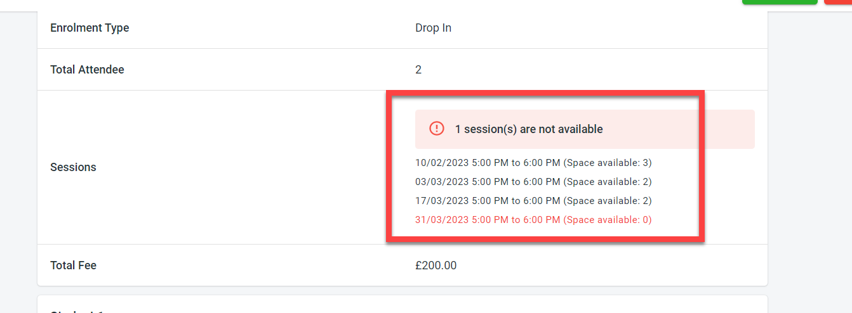Click space available count for 03/03/2023
This screenshot has height=313, width=852.
[x=608, y=182]
